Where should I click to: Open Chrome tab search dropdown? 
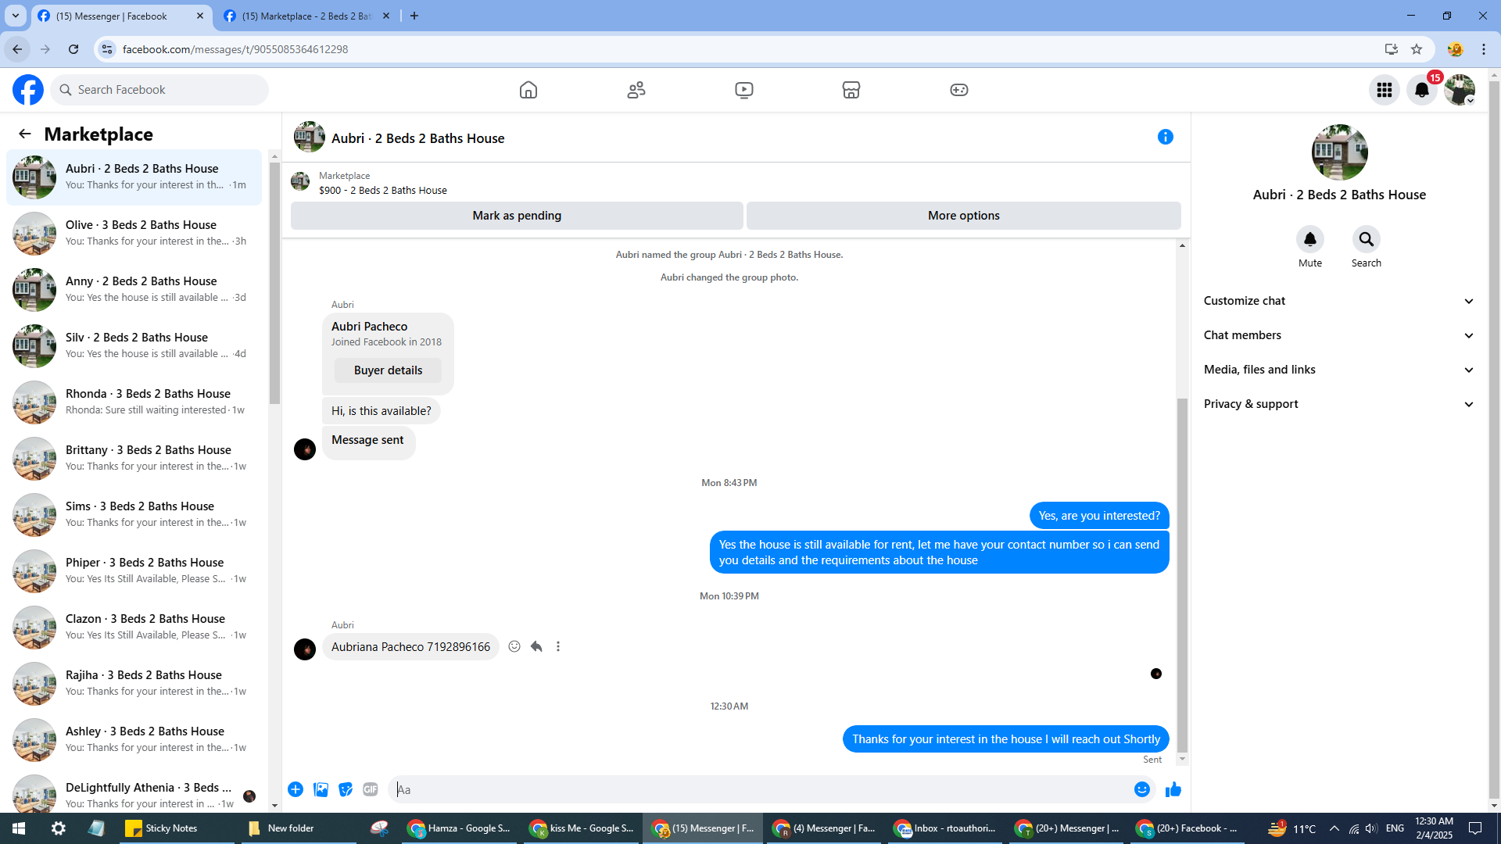(16, 16)
